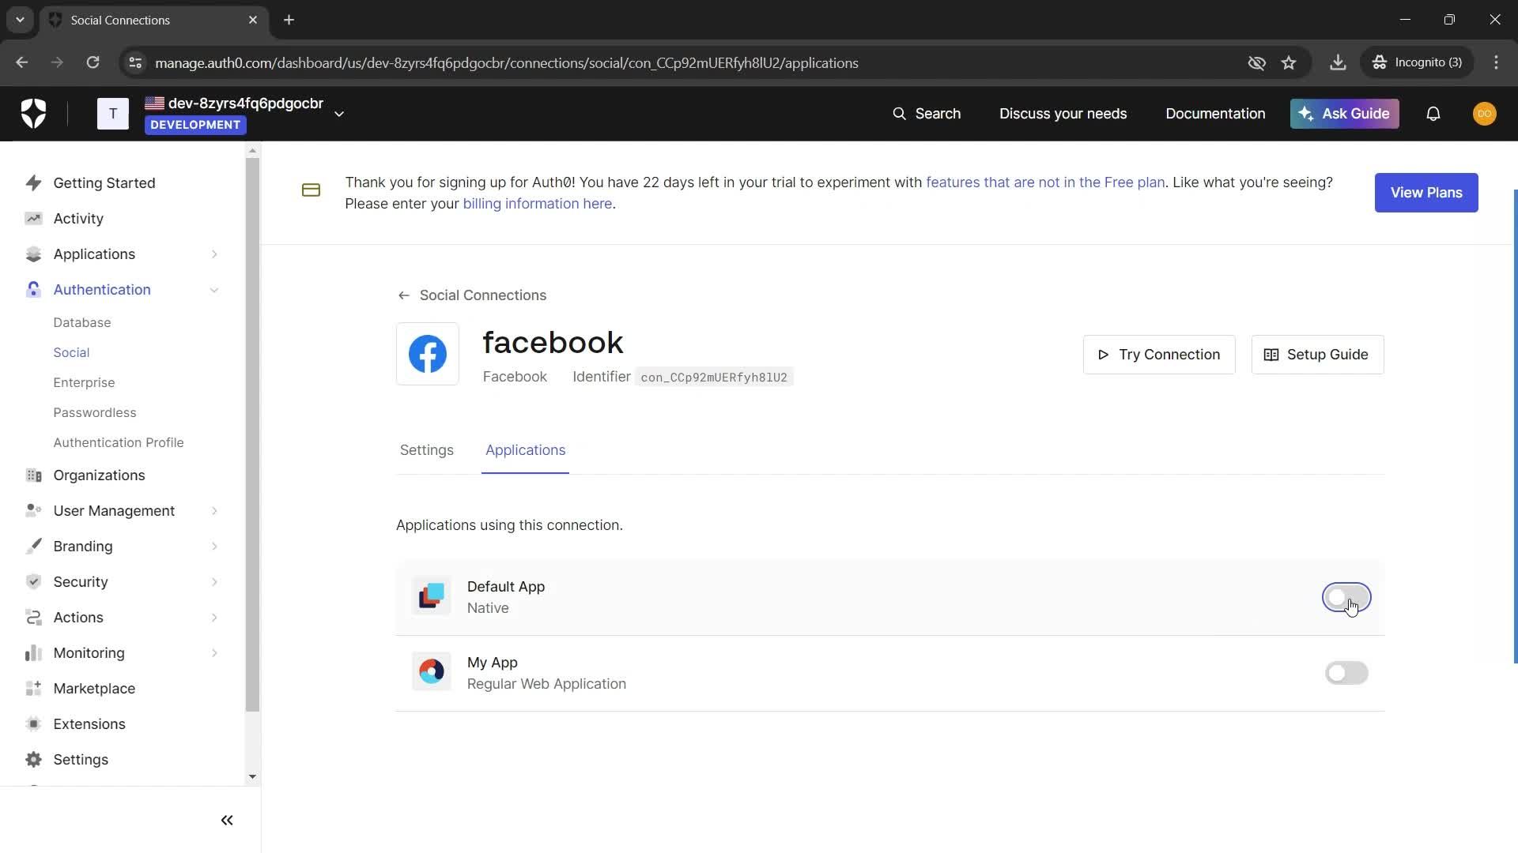Expand the tenant switcher dropdown
The width and height of the screenshot is (1518, 853).
[x=339, y=114]
